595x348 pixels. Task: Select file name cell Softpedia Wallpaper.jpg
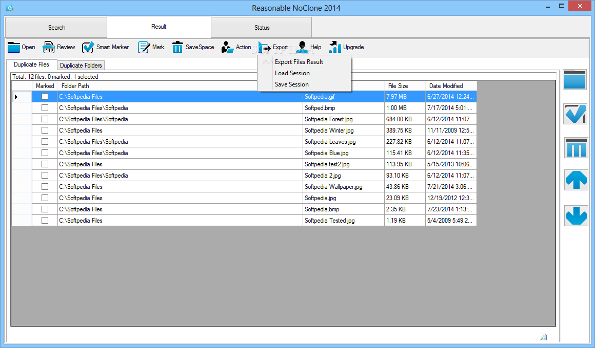point(344,187)
